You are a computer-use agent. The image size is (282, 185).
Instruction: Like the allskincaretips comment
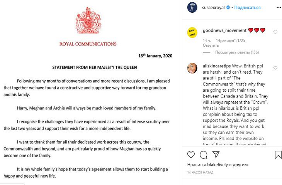pos(275,68)
